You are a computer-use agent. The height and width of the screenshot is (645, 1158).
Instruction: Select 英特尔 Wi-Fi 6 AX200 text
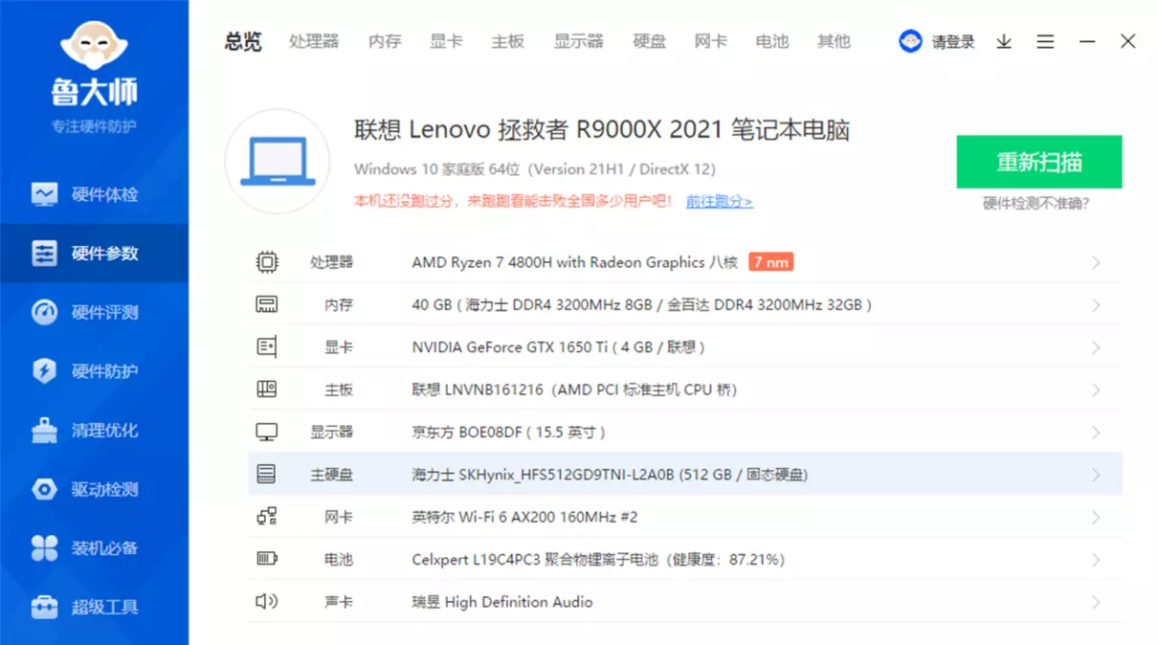524,517
